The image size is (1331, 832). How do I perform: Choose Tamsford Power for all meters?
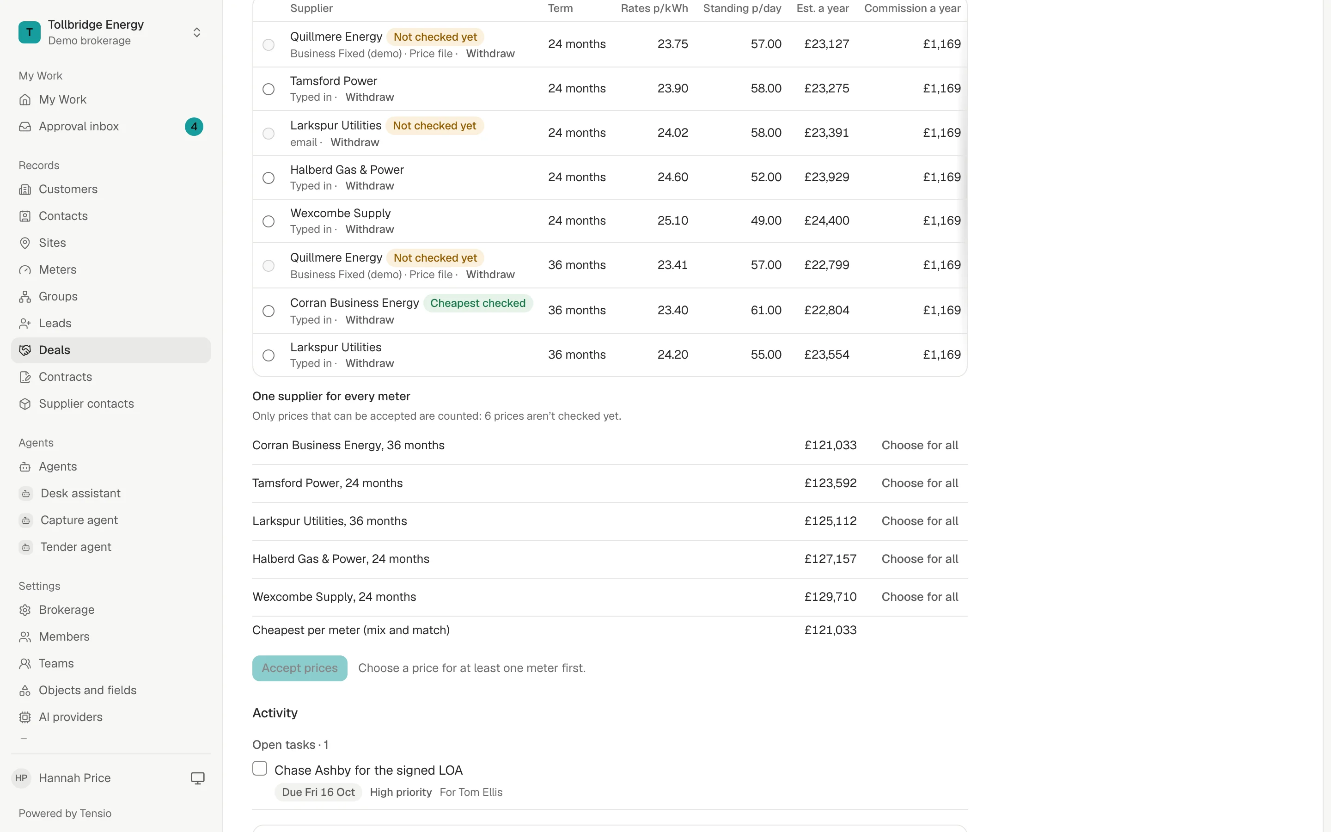(x=920, y=483)
